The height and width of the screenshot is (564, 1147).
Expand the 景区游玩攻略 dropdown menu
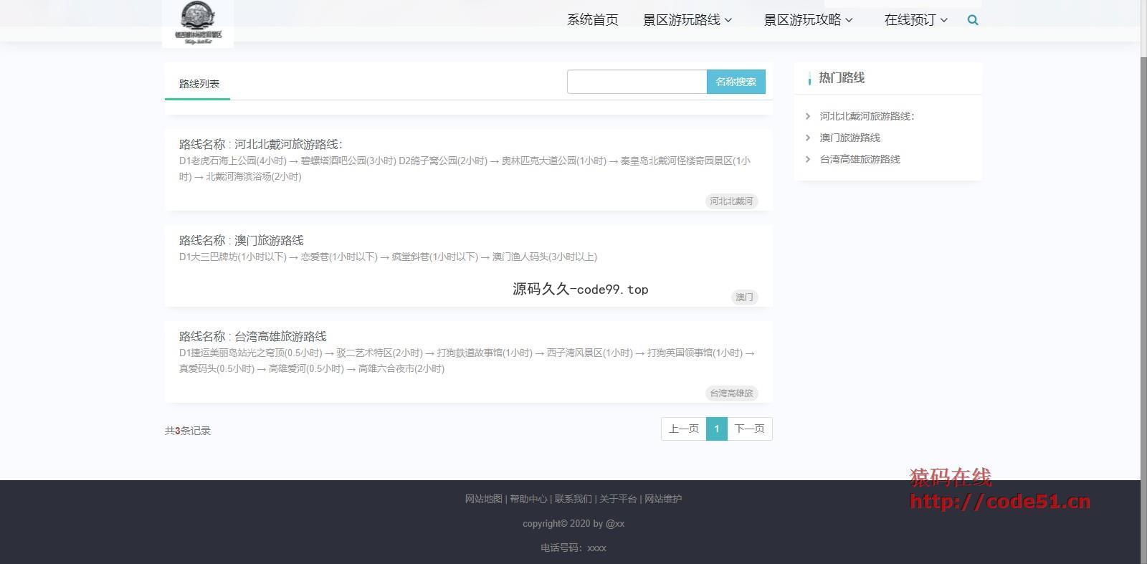pos(808,20)
